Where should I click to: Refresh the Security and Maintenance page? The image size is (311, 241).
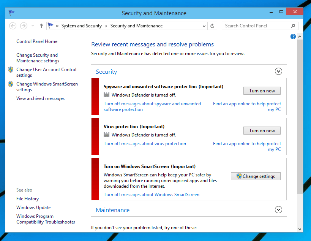click(212, 26)
